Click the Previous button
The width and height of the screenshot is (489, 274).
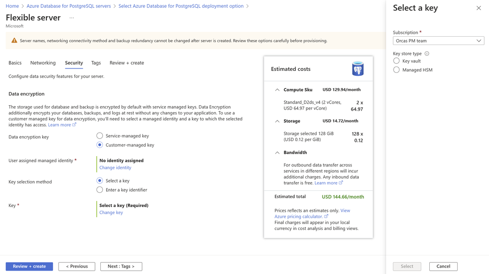pyautogui.click(x=77, y=266)
